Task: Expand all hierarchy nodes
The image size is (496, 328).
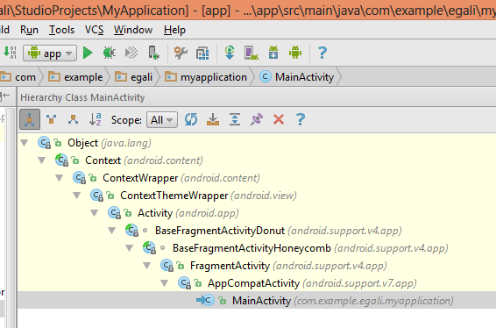Action: 235,119
